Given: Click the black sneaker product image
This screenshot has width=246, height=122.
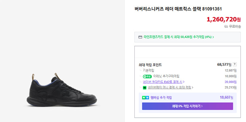Looking at the screenshot, I should [x=62, y=90].
